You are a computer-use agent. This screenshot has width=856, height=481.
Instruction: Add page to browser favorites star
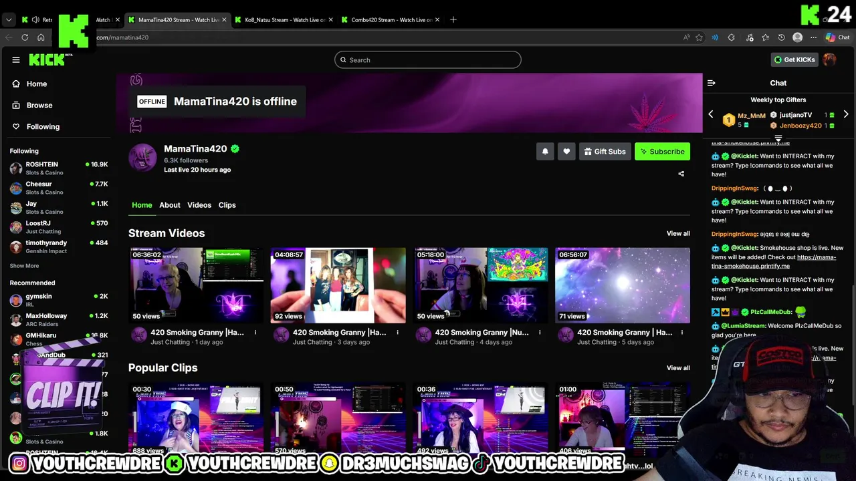click(x=699, y=37)
